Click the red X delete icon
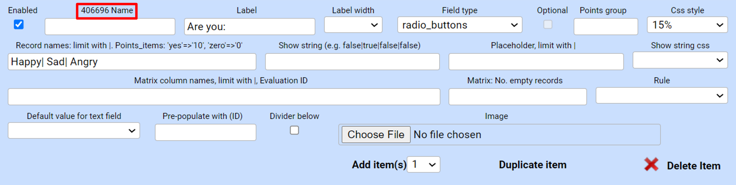736x185 pixels. click(651, 165)
